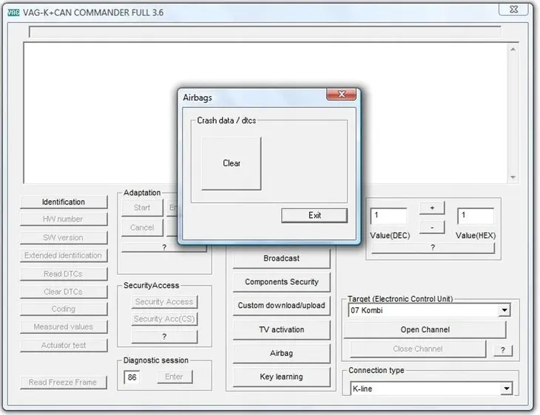The width and height of the screenshot is (540, 415).
Task: Expand the Target ECU dropdown showing 07 Kombi
Action: click(504, 310)
